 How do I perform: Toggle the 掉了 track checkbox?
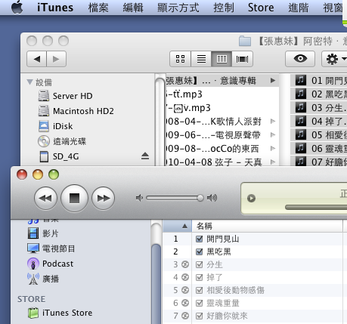click(200, 277)
